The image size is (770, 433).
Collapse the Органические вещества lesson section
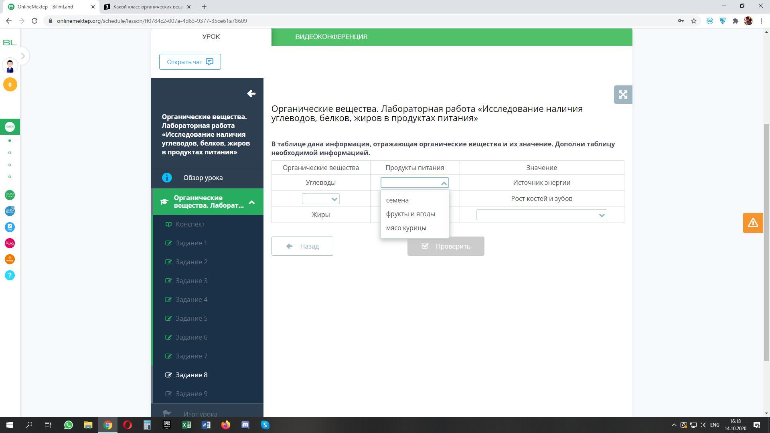pyautogui.click(x=251, y=202)
